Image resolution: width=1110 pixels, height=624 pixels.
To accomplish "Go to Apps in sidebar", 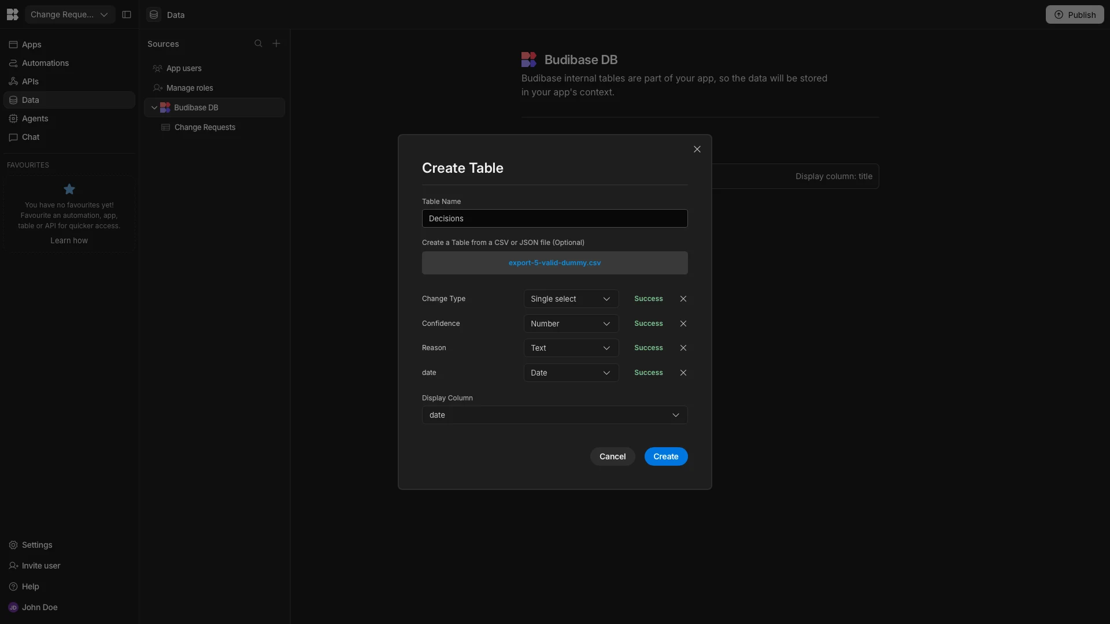I will click(x=69, y=44).
